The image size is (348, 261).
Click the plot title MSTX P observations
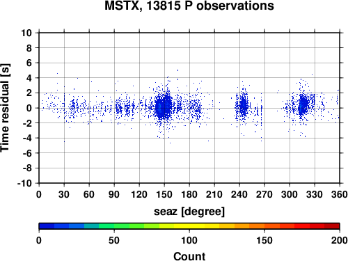click(189, 6)
